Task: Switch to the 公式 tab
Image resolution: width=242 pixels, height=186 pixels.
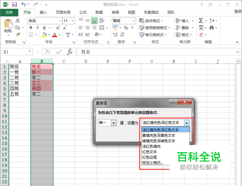Action: tap(83, 13)
